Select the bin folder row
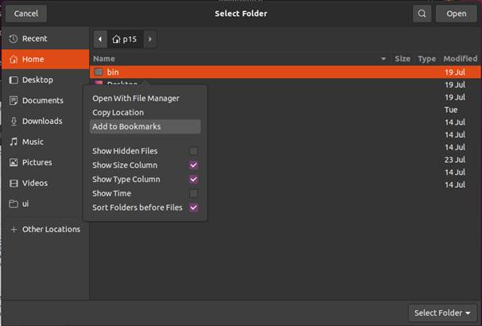This screenshot has height=326, width=482. point(285,72)
